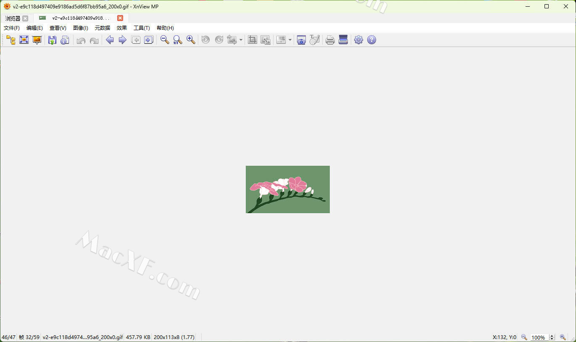Image resolution: width=576 pixels, height=342 pixels.
Task: Open the Resize image icon
Action: coord(266,40)
